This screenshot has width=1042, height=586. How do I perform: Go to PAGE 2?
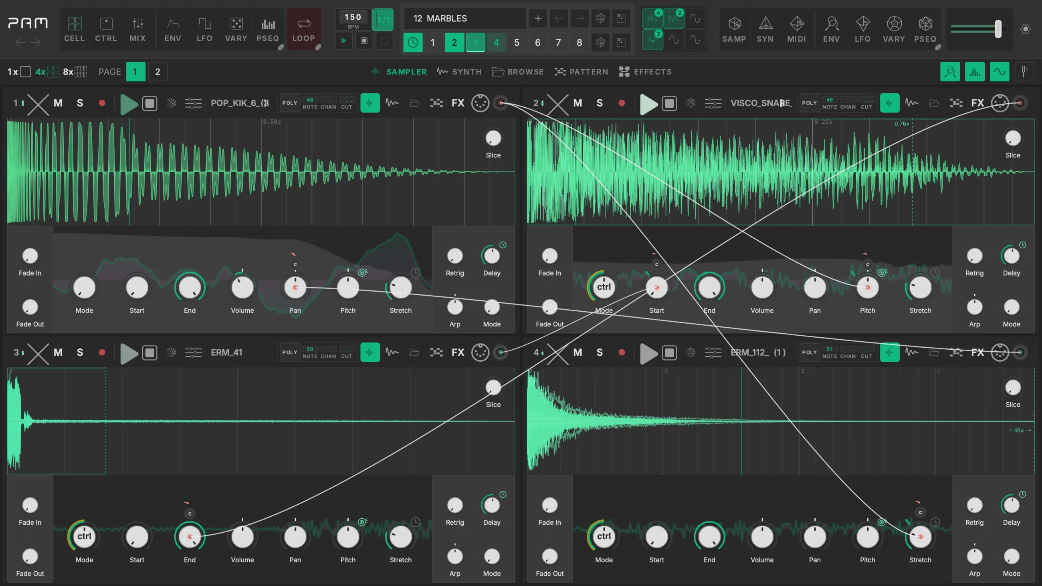pyautogui.click(x=158, y=72)
